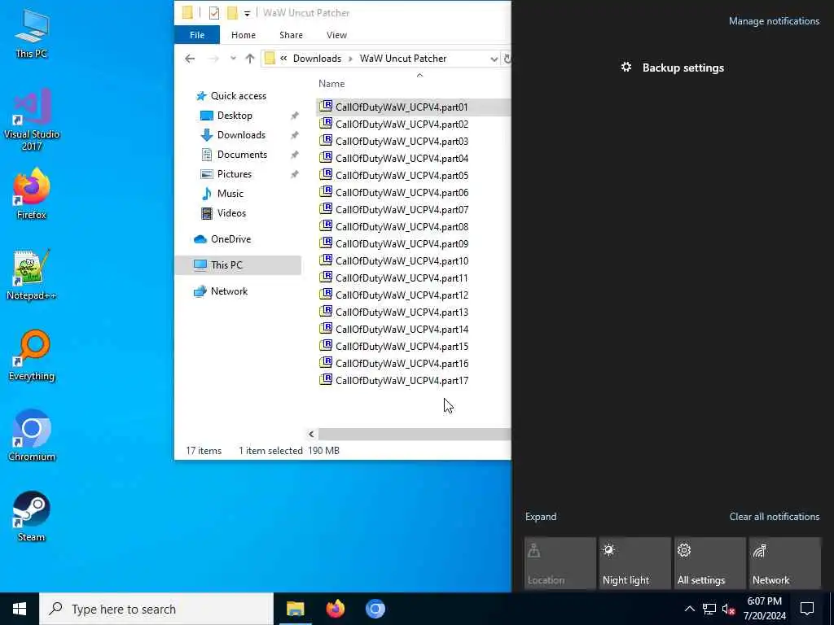Select Network in the navigation pane
The height and width of the screenshot is (625, 834).
(x=229, y=291)
